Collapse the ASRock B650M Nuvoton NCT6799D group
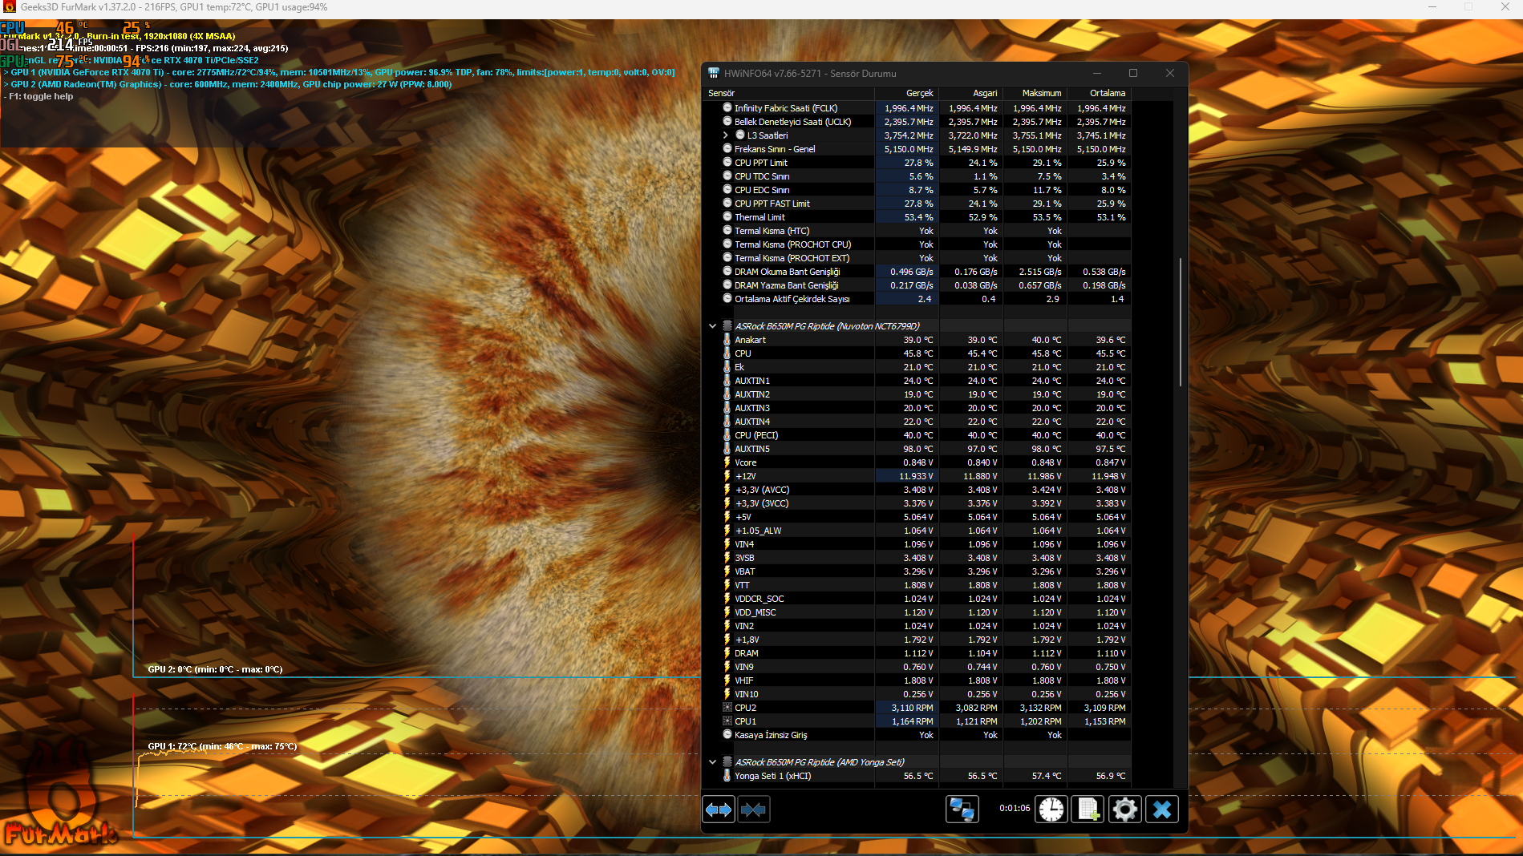Image resolution: width=1523 pixels, height=856 pixels. coord(712,326)
